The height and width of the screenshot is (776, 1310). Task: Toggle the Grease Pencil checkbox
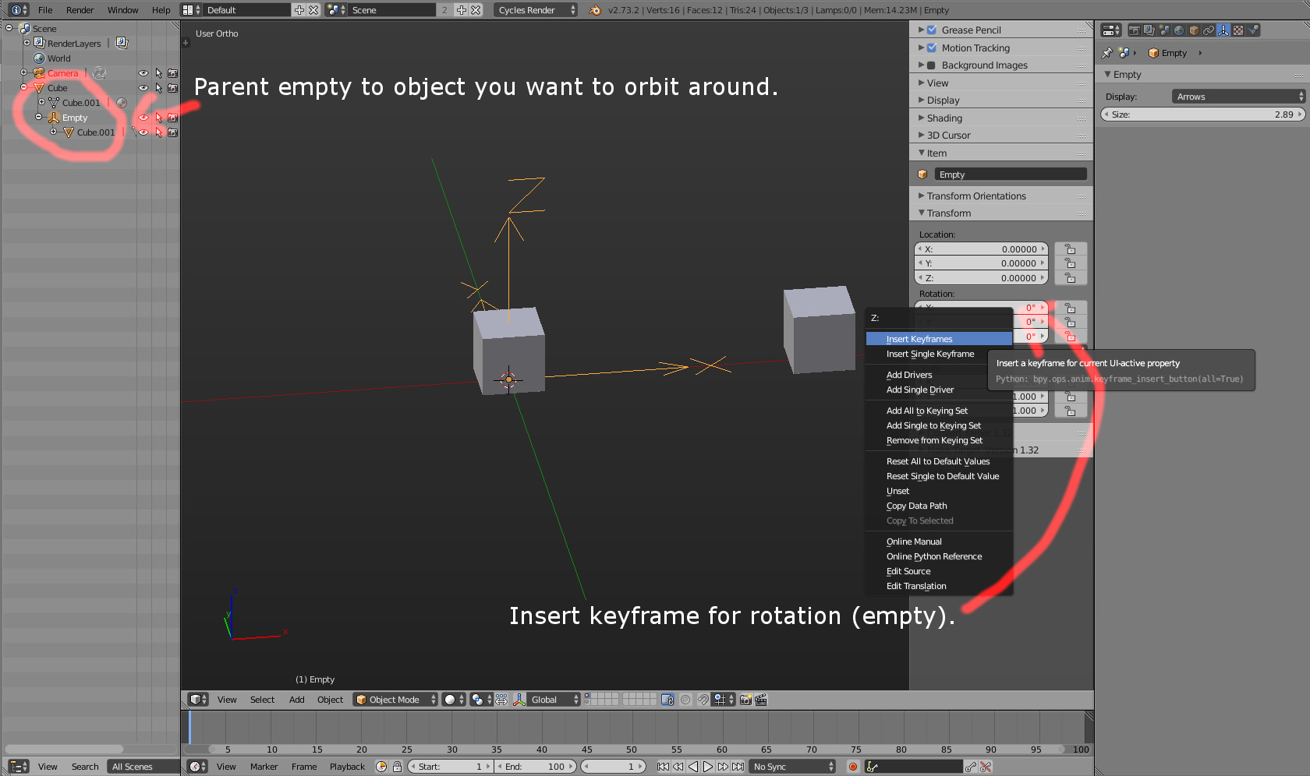point(931,30)
